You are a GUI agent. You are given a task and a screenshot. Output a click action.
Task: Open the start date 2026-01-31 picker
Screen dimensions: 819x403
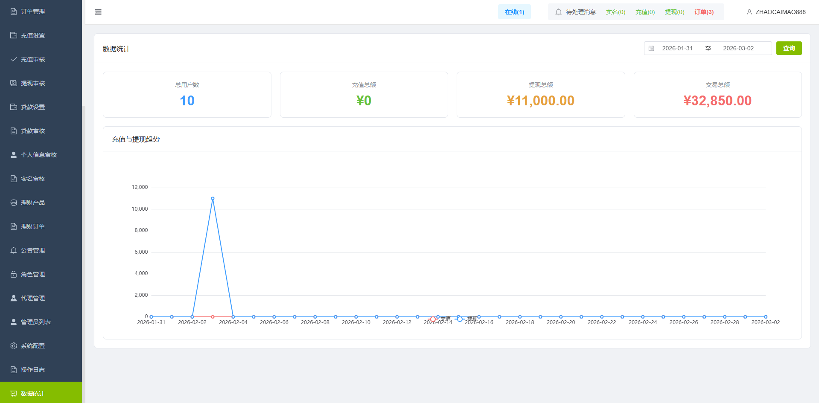coord(677,49)
